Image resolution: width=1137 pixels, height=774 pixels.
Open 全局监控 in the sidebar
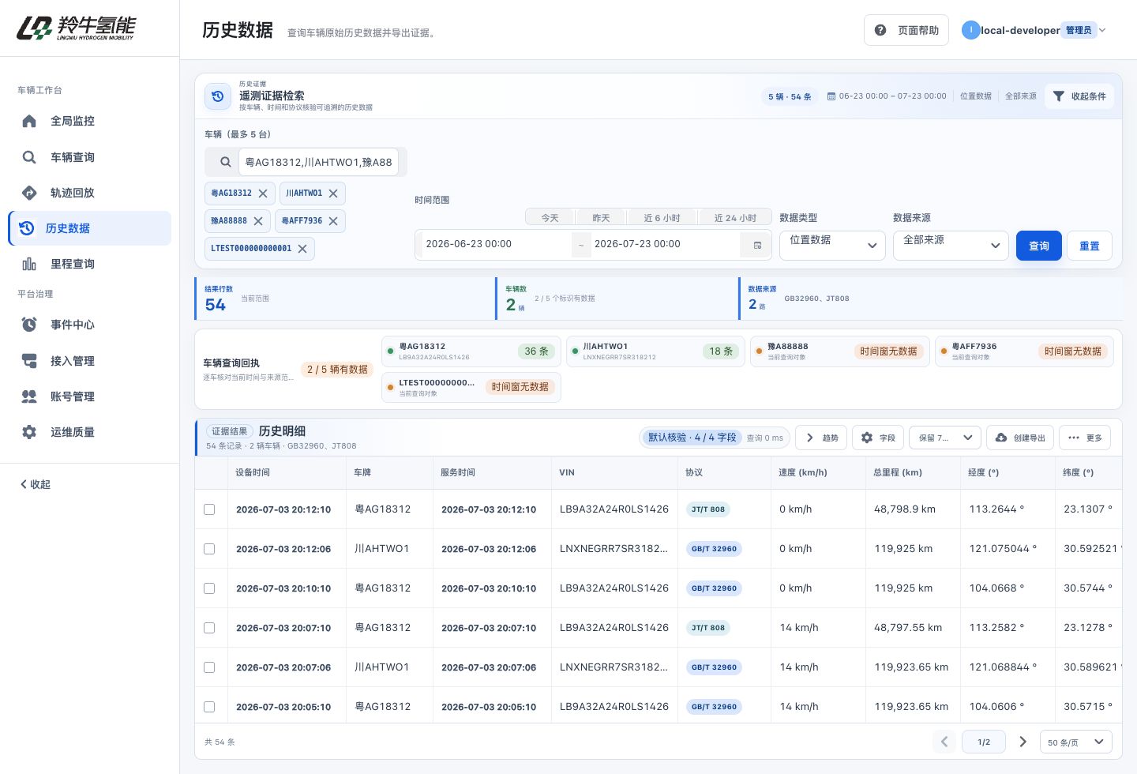click(89, 121)
